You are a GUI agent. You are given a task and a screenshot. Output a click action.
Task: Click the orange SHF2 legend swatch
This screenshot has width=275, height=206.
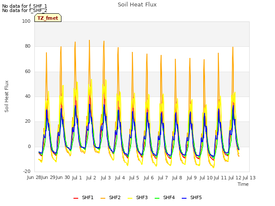click(x=103, y=198)
